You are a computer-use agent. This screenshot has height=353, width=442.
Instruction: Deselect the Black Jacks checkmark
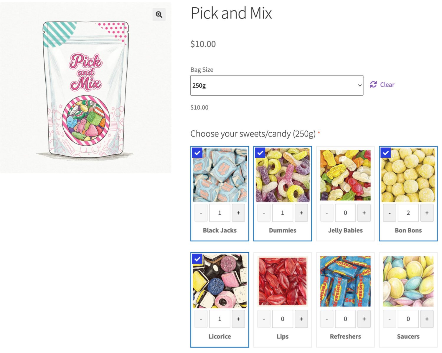click(198, 153)
